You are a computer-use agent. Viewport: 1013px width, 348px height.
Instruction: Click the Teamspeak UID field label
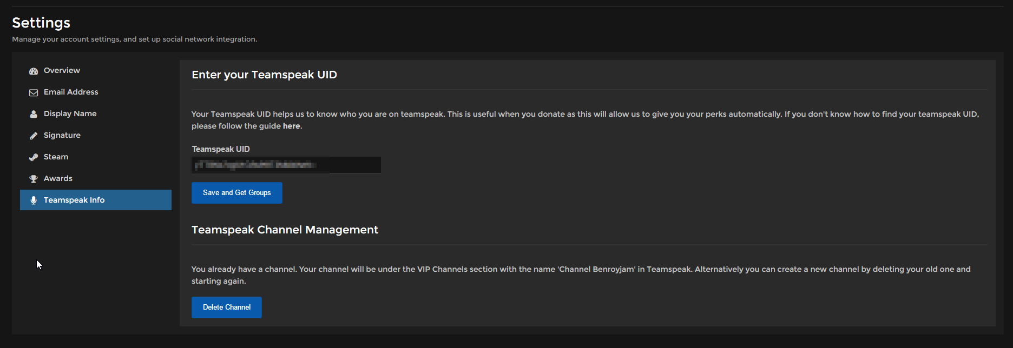(220, 149)
